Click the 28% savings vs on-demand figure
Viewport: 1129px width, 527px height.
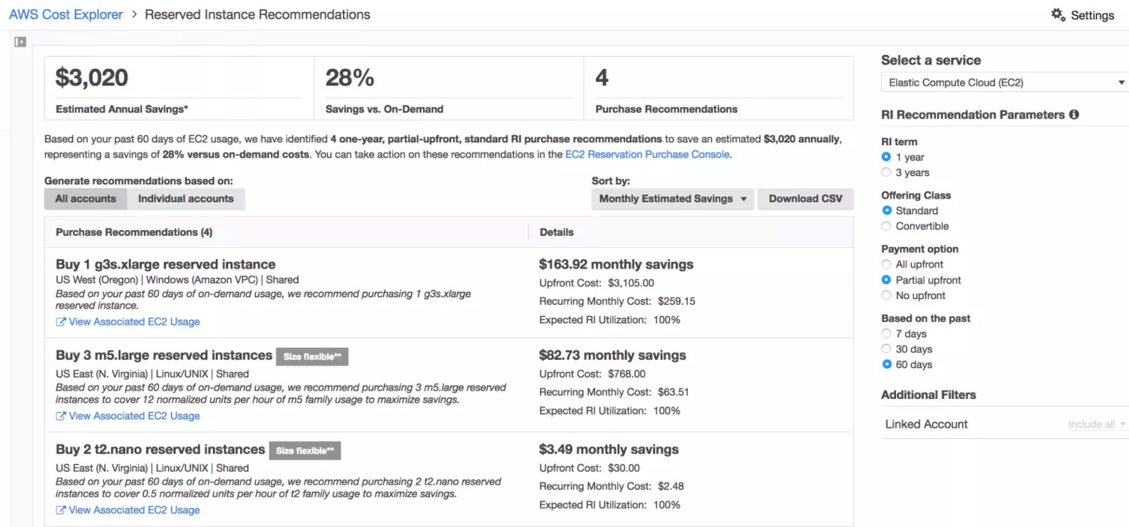pyautogui.click(x=350, y=78)
